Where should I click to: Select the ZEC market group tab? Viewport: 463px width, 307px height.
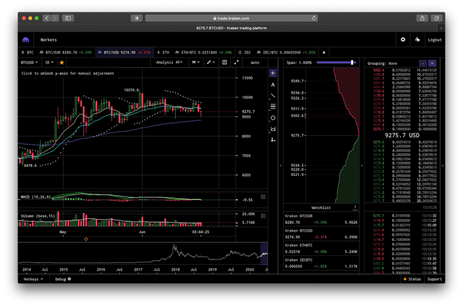click(x=245, y=52)
